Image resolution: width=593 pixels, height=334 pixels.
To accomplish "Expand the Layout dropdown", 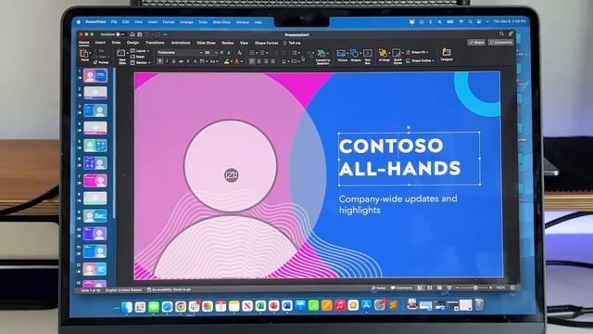I will pyautogui.click(x=140, y=51).
